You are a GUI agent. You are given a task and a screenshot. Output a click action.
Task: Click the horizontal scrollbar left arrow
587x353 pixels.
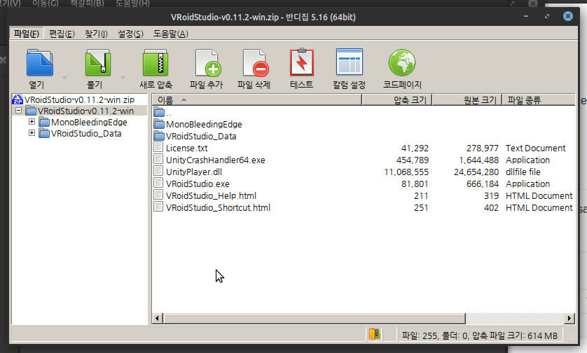tap(157, 318)
